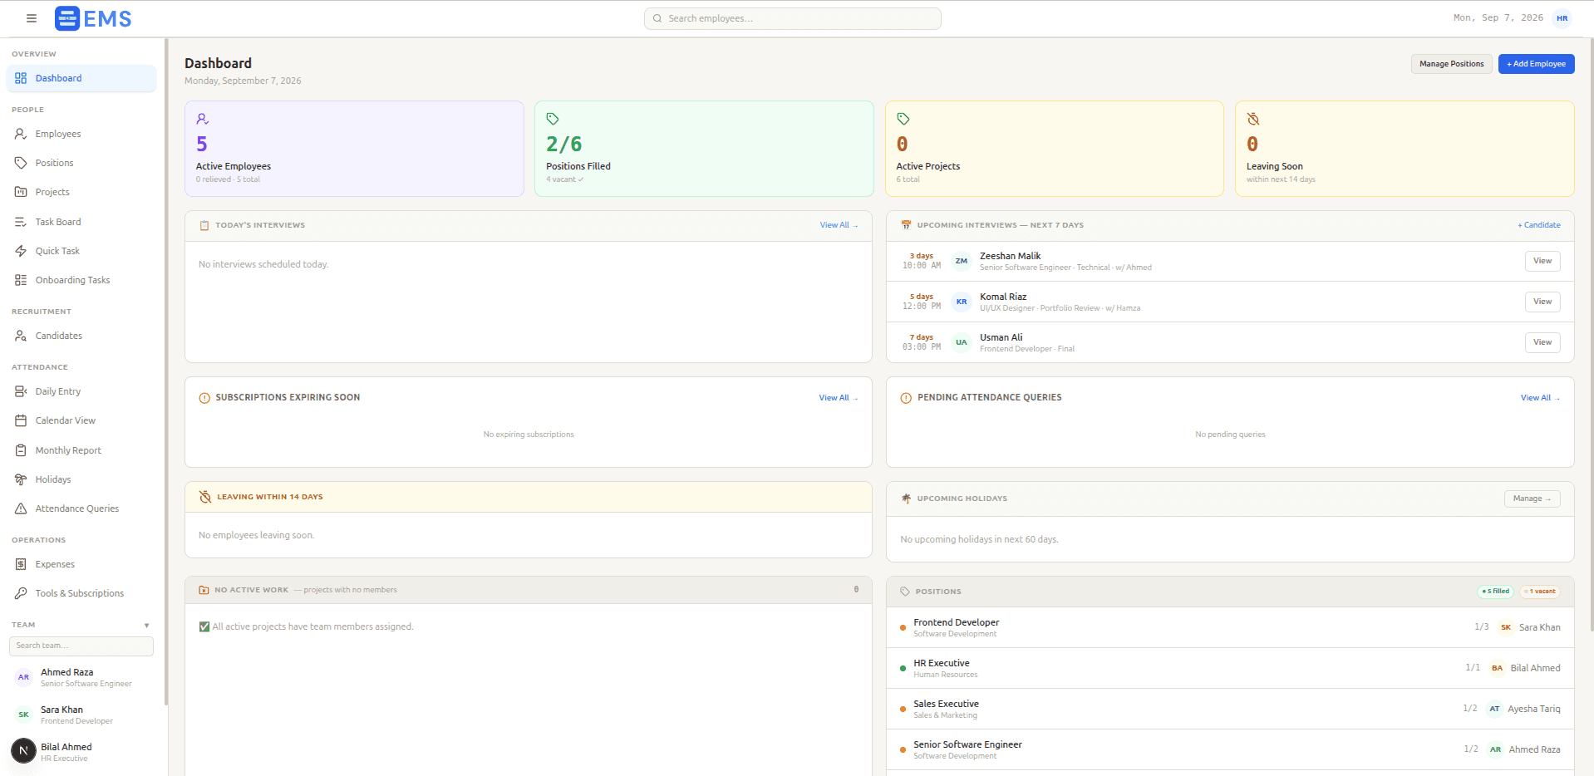Click the Quick Task lightning icon
The image size is (1594, 776).
pos(21,251)
